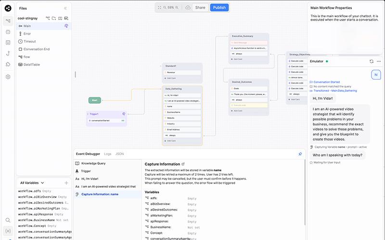Screen dimensions: 385x240
Task: Open the Agents robot icon in sidebar
Action: [8, 32]
